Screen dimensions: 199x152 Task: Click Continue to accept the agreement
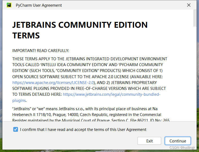178,141
